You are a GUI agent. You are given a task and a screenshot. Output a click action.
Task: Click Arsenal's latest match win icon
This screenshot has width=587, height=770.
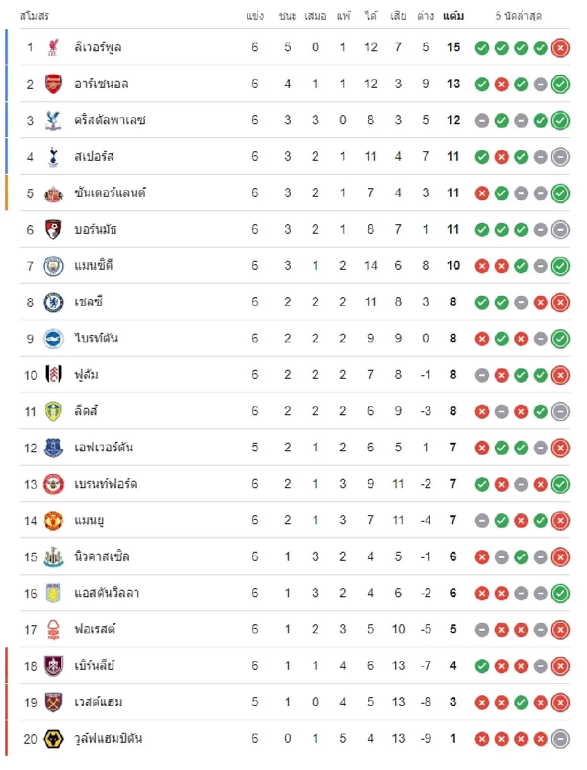[560, 85]
